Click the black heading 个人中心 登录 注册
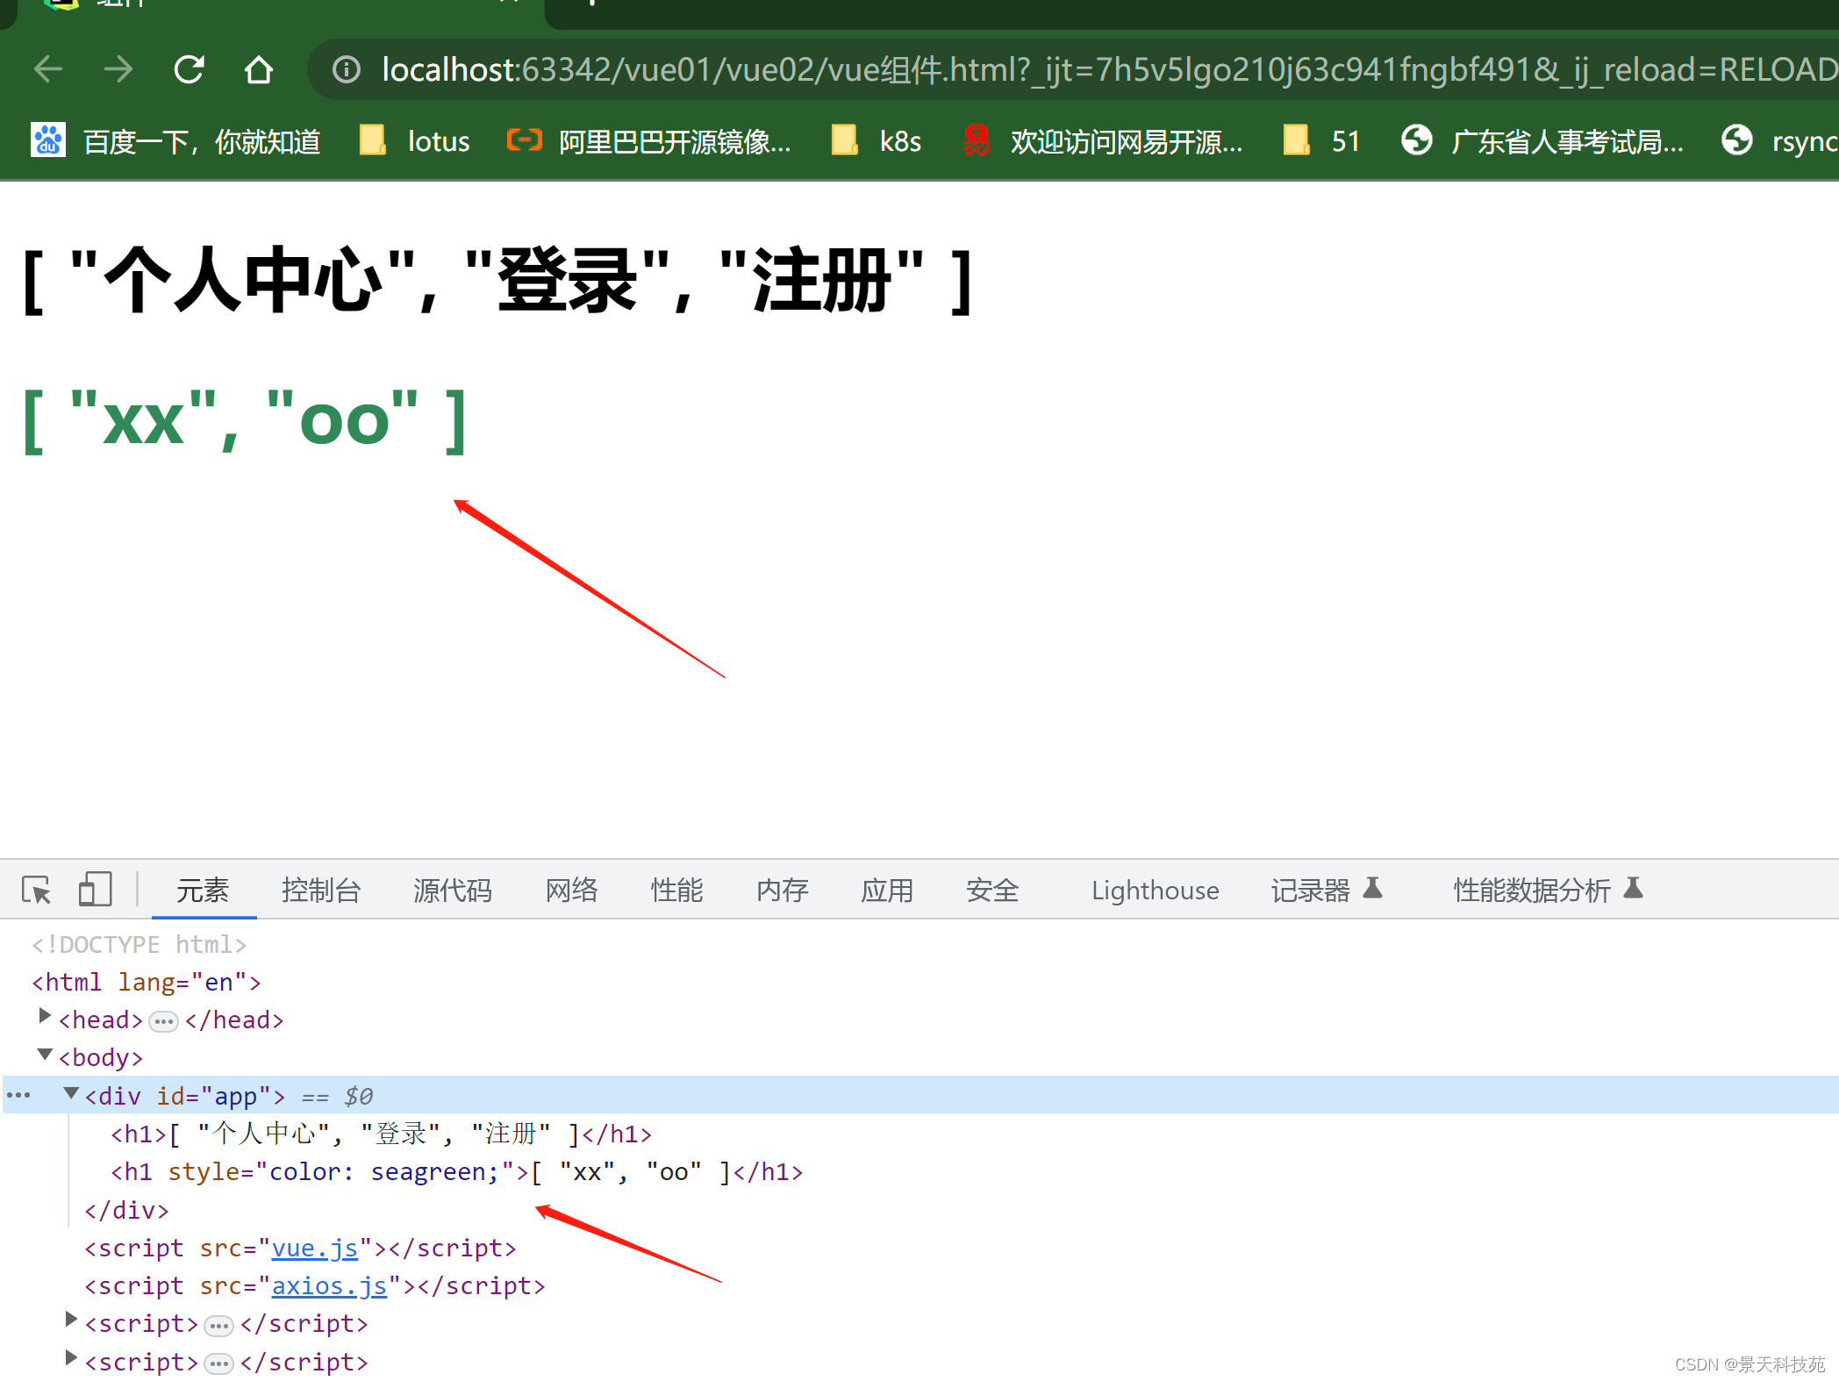The height and width of the screenshot is (1381, 1839). pyautogui.click(x=498, y=281)
